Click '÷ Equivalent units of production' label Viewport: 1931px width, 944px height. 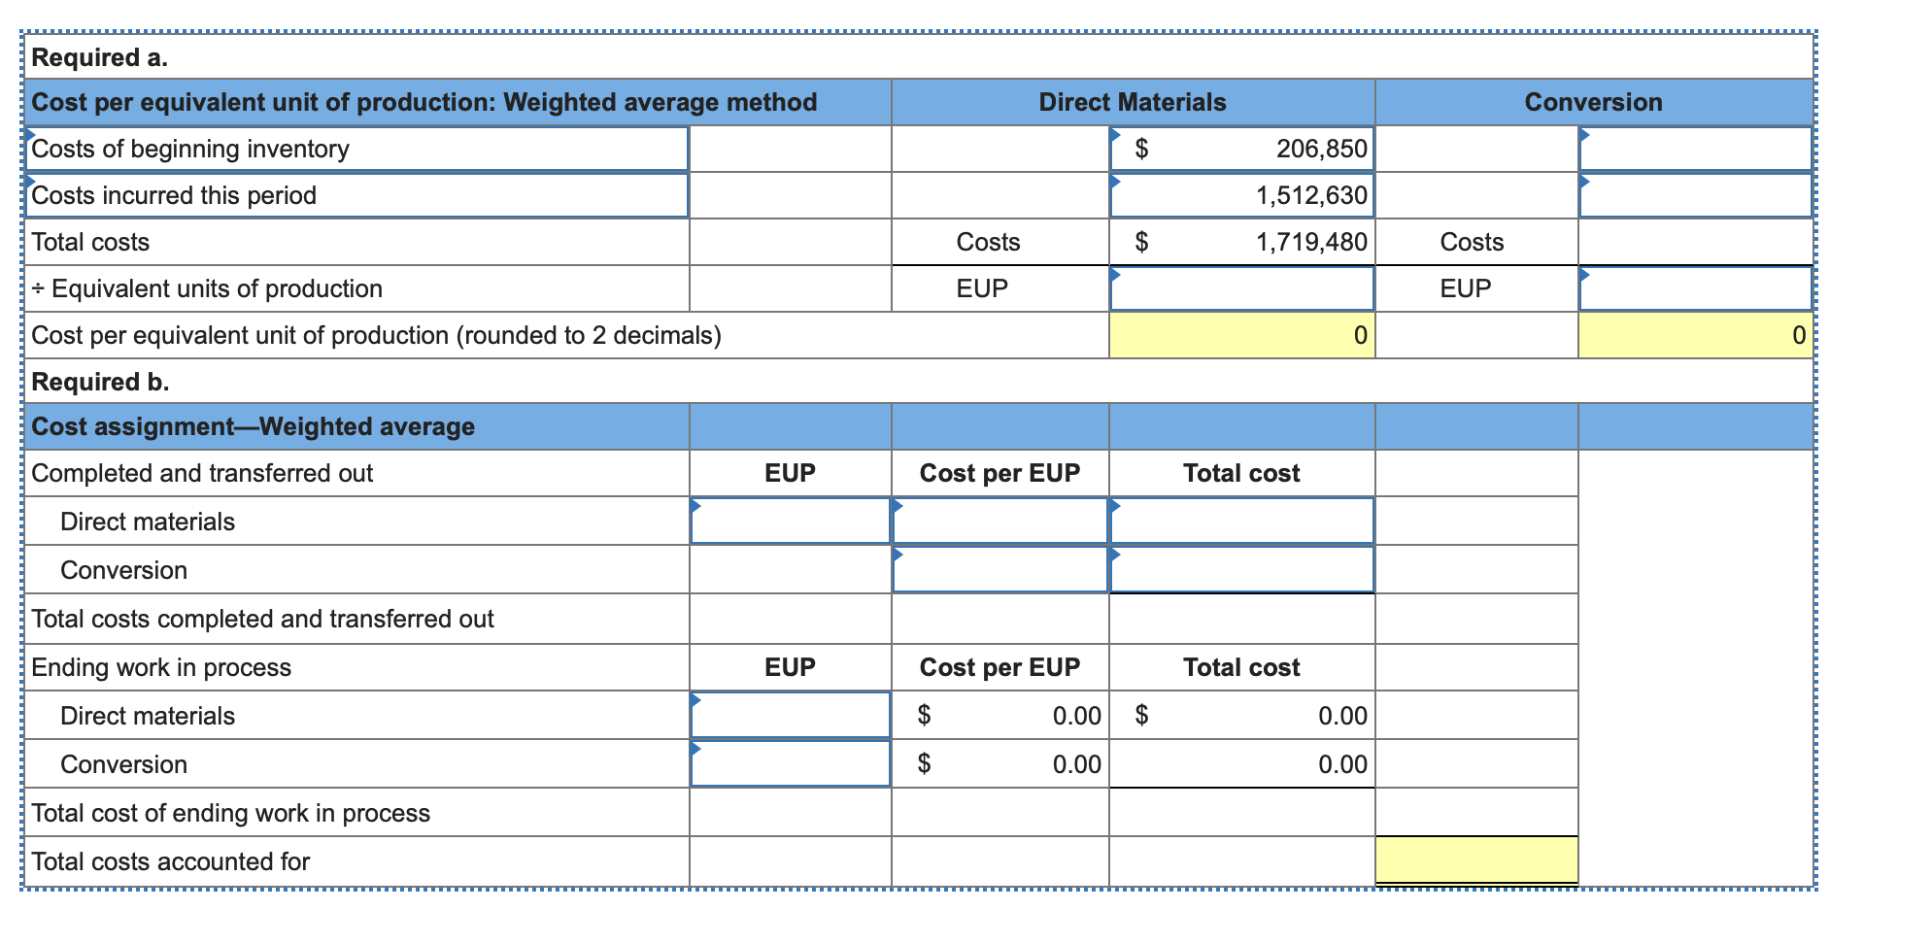pos(207,288)
